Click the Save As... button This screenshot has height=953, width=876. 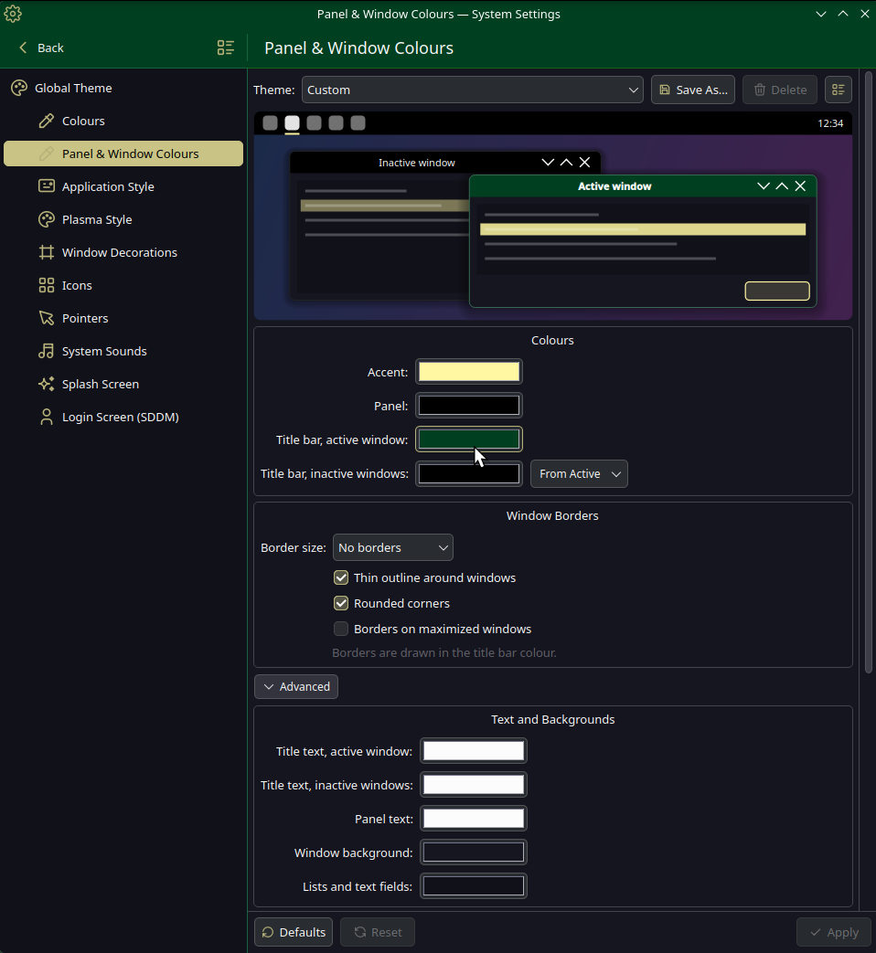click(693, 90)
